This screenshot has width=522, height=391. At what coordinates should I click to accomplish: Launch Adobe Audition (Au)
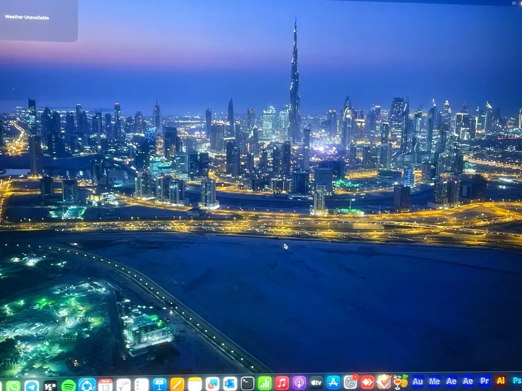[x=418, y=381]
